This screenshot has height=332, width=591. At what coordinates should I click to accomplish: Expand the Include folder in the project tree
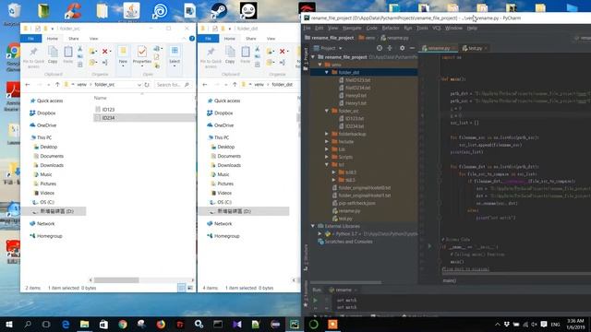tap(327, 141)
